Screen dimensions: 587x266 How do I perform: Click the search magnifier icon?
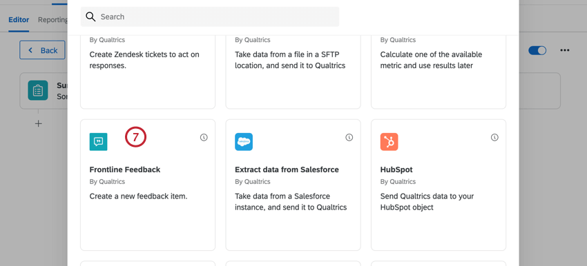(90, 17)
